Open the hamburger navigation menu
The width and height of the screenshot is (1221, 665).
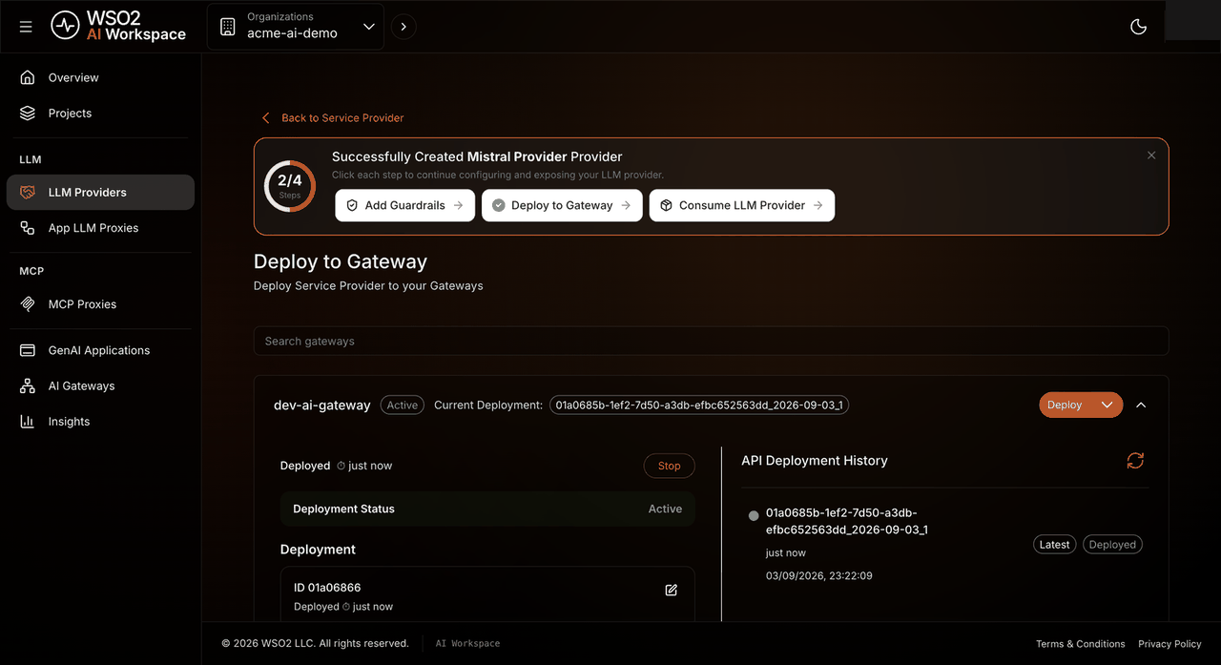click(x=26, y=27)
